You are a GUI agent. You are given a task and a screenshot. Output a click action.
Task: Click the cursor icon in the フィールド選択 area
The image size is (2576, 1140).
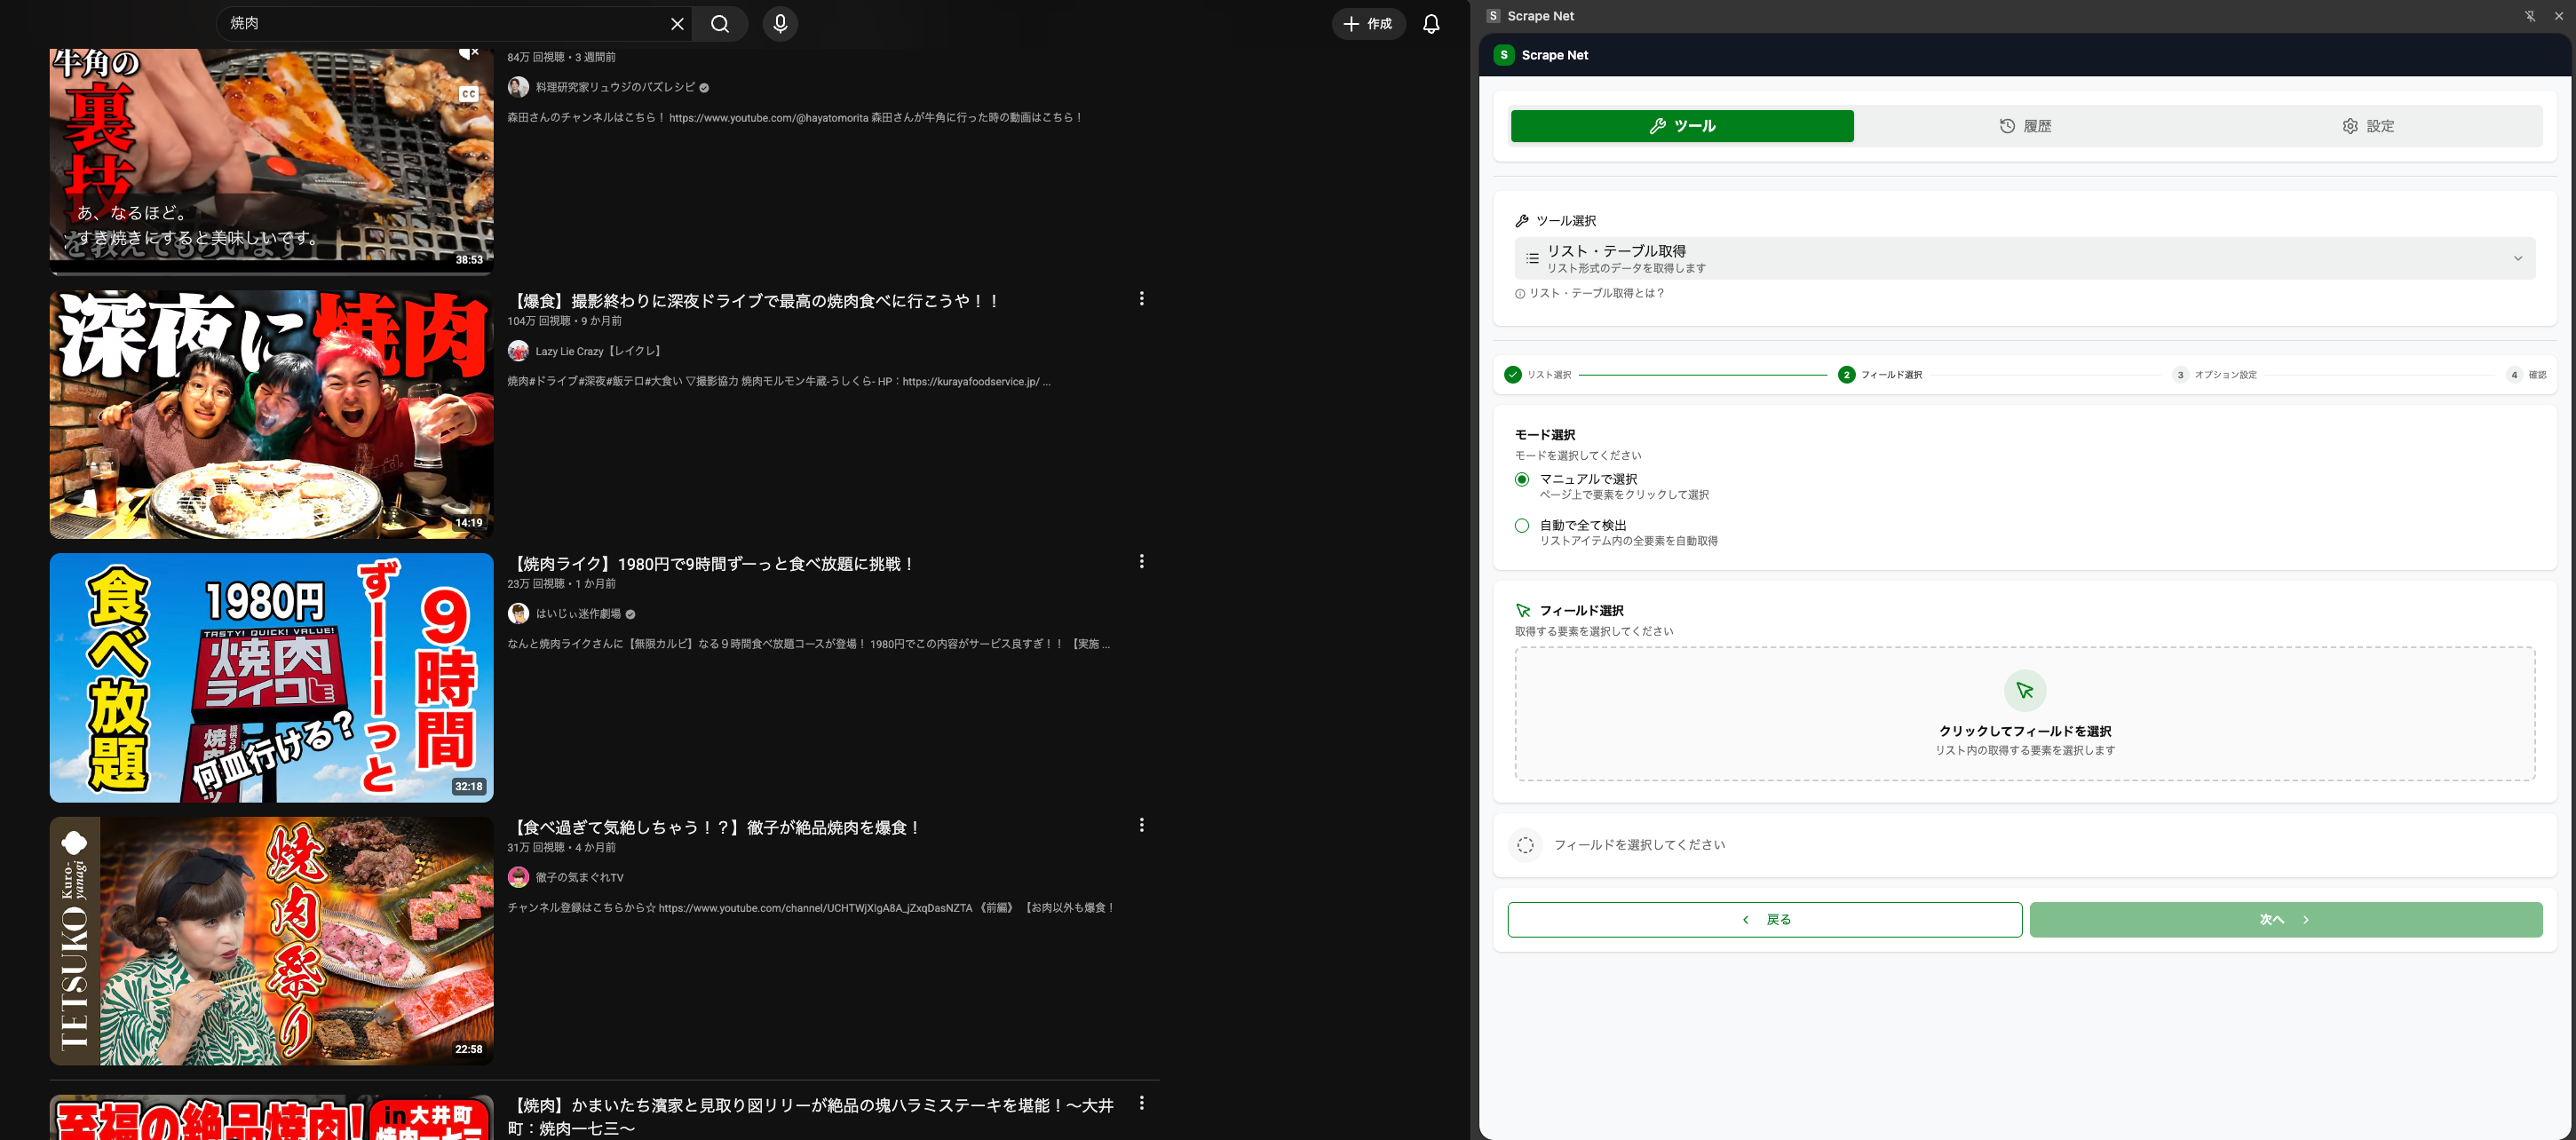2024,690
